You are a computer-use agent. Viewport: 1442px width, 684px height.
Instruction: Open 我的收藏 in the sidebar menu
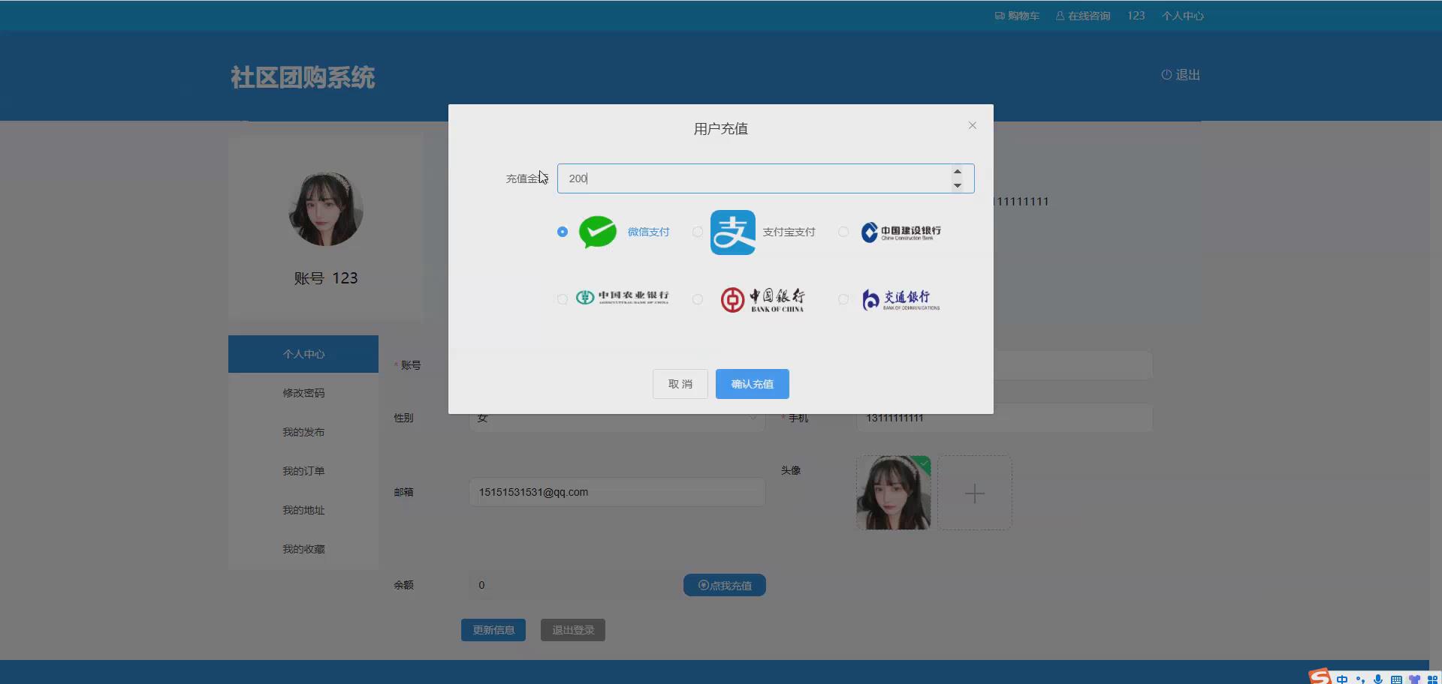pyautogui.click(x=303, y=549)
